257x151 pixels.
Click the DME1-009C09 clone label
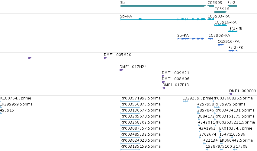243,91
